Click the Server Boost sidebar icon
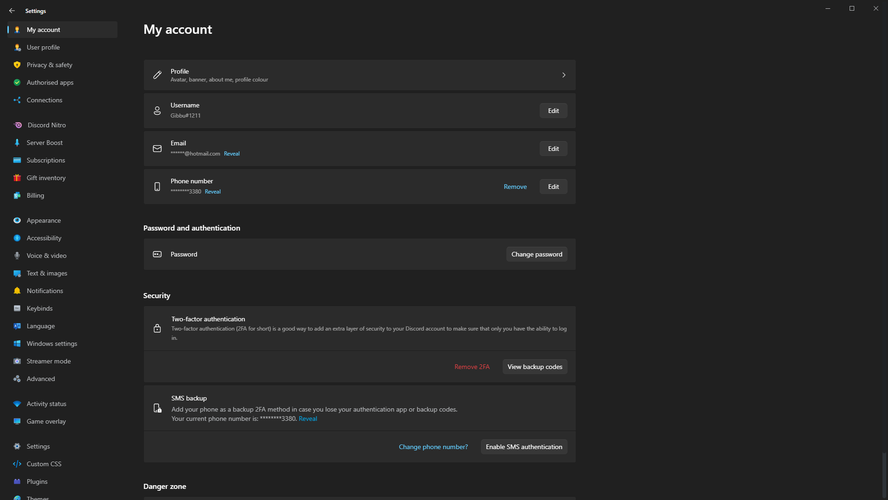This screenshot has height=500, width=888. tap(17, 142)
